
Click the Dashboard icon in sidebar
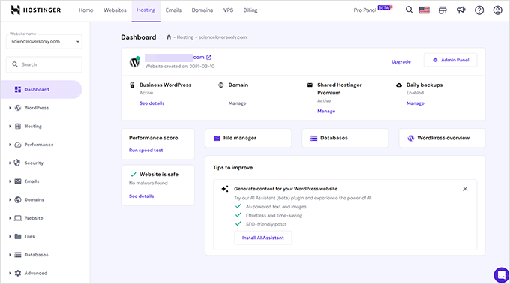pos(18,89)
